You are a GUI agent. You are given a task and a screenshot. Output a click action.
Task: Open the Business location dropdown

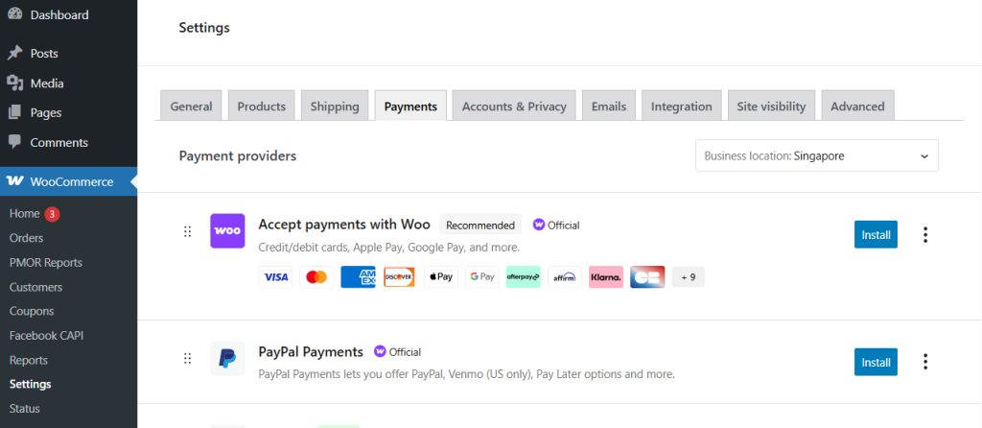pyautogui.click(x=816, y=155)
